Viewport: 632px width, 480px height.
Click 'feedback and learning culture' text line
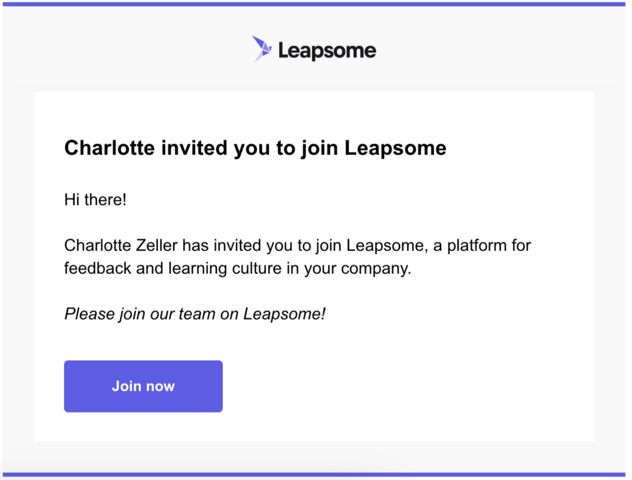[x=173, y=268]
